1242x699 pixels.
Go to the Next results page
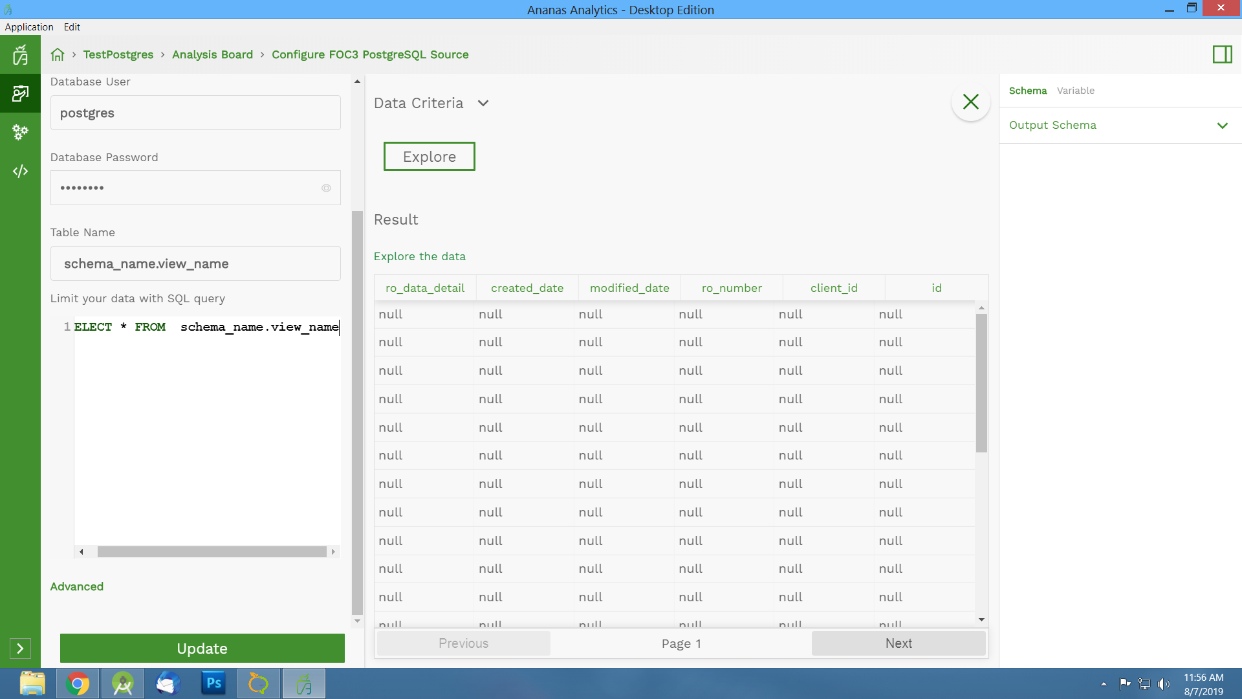coord(898,643)
